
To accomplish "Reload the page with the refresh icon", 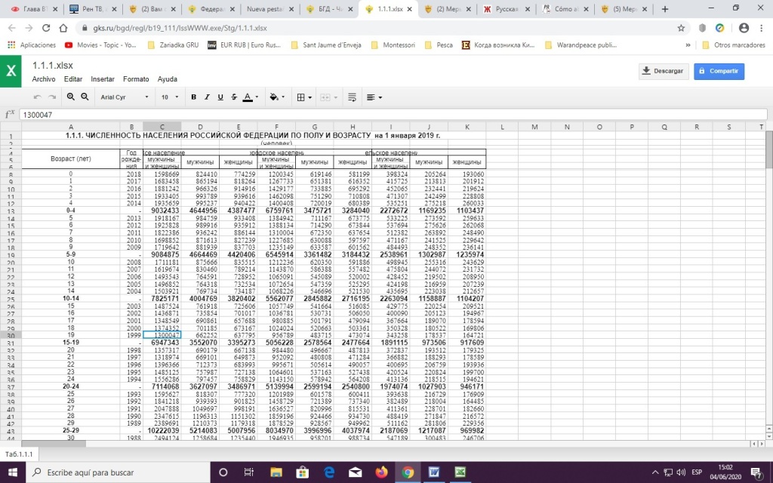I will tap(46, 28).
